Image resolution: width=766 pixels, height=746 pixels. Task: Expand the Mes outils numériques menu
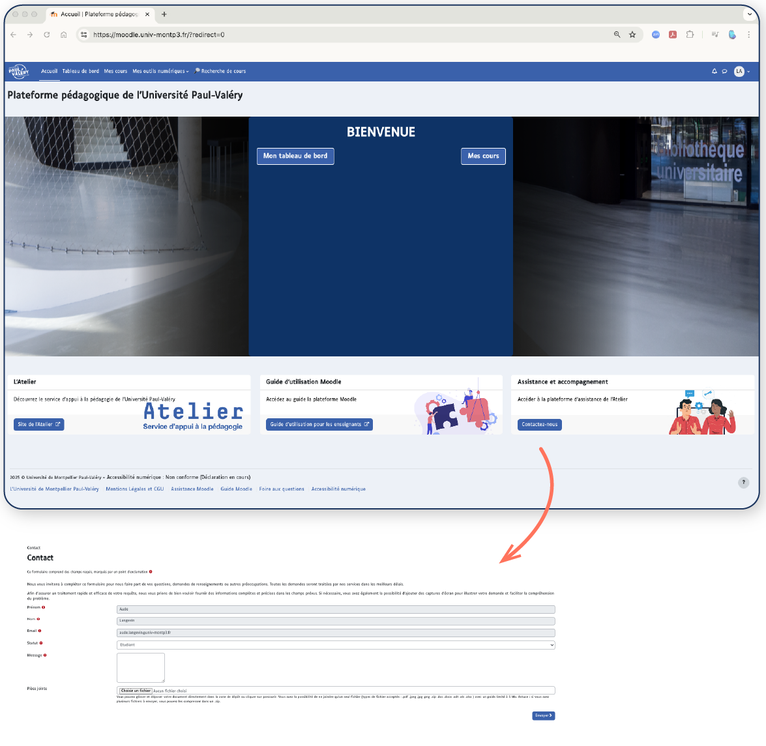[x=160, y=71]
